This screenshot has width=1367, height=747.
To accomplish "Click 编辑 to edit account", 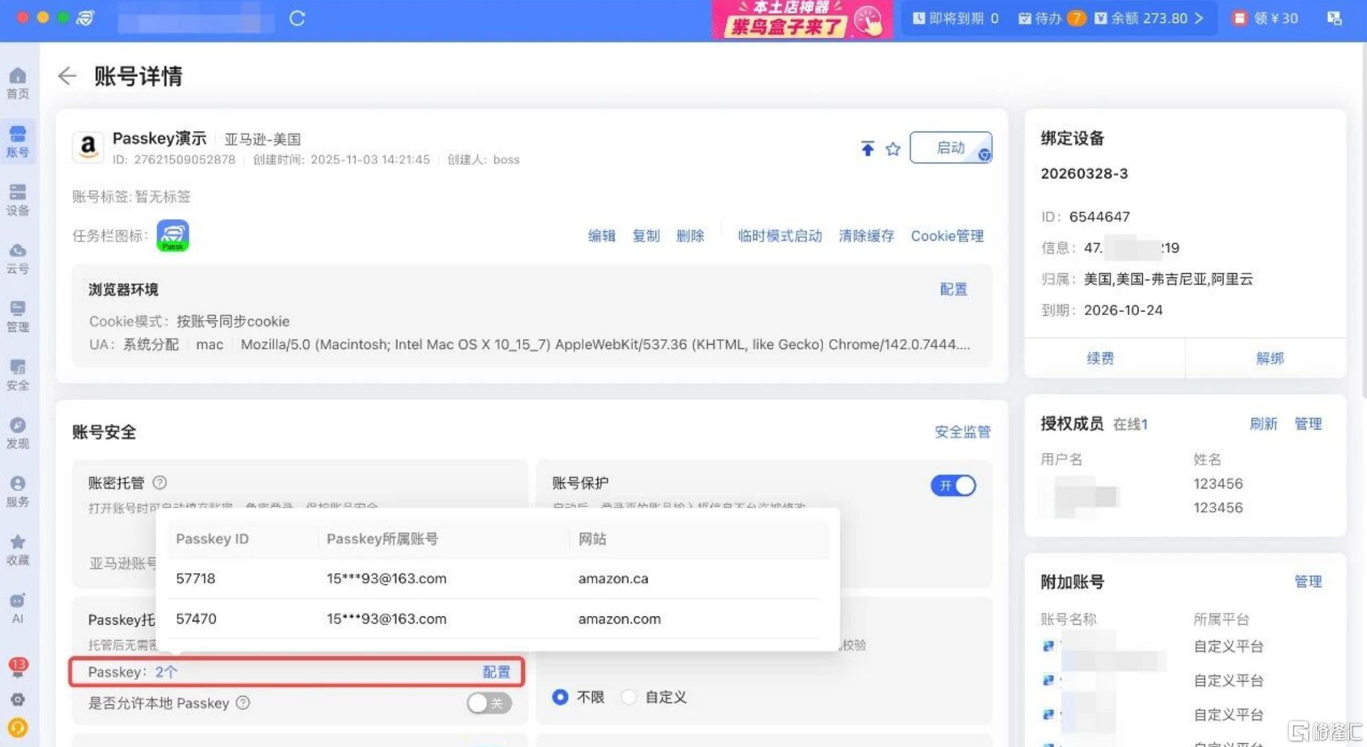I will click(602, 236).
